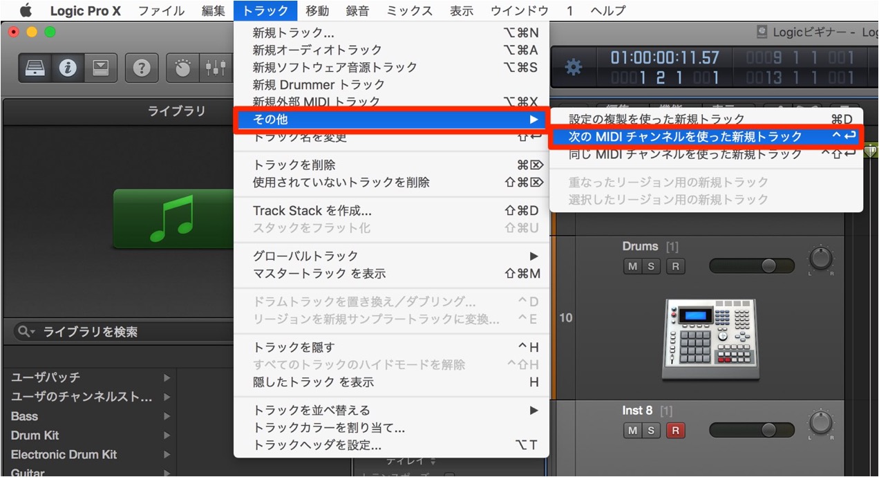Image resolution: width=879 pixels, height=477 pixels.
Task: Mute the Drums track
Action: point(632,266)
